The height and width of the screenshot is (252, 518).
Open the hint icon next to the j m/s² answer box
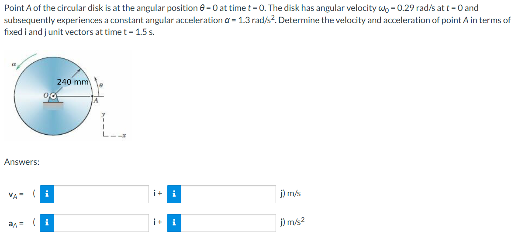click(x=173, y=223)
